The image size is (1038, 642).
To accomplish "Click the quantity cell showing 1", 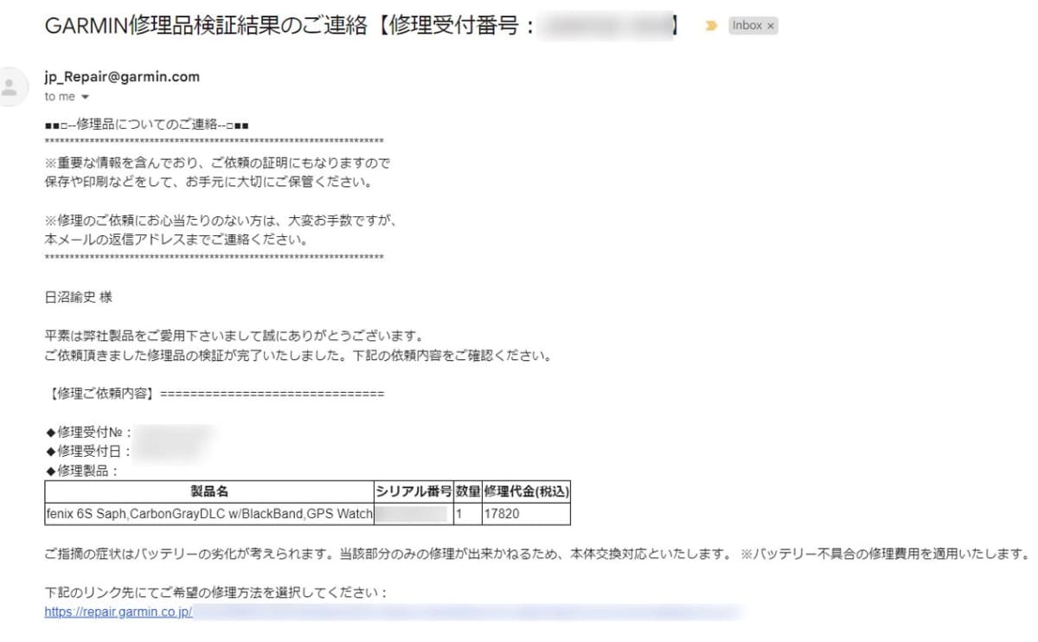I will (467, 514).
